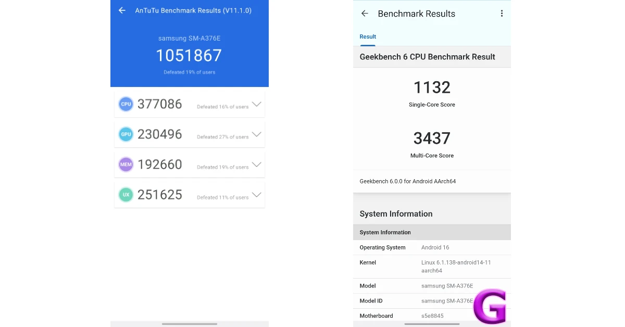The width and height of the screenshot is (625, 327).
Task: Tap the UX badge icon in AnTuTu
Action: pos(126,195)
